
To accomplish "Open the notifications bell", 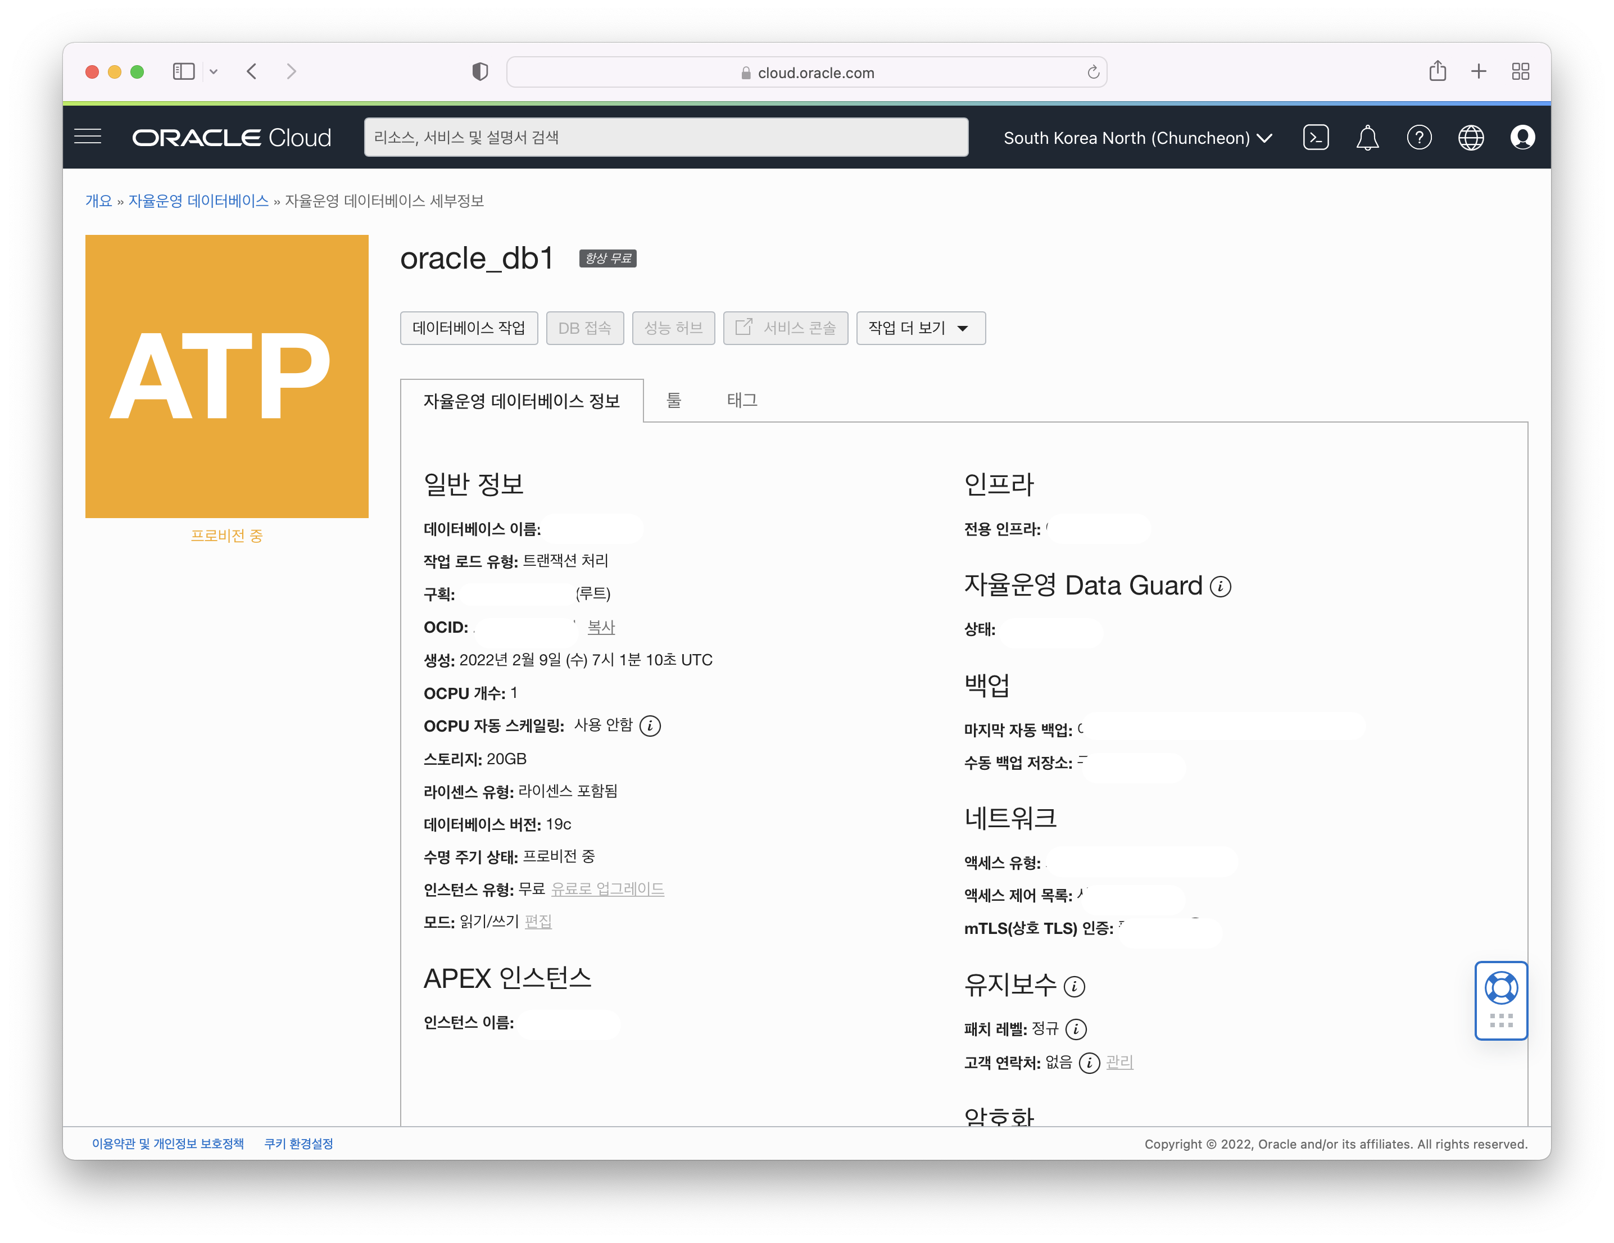I will 1367,138.
